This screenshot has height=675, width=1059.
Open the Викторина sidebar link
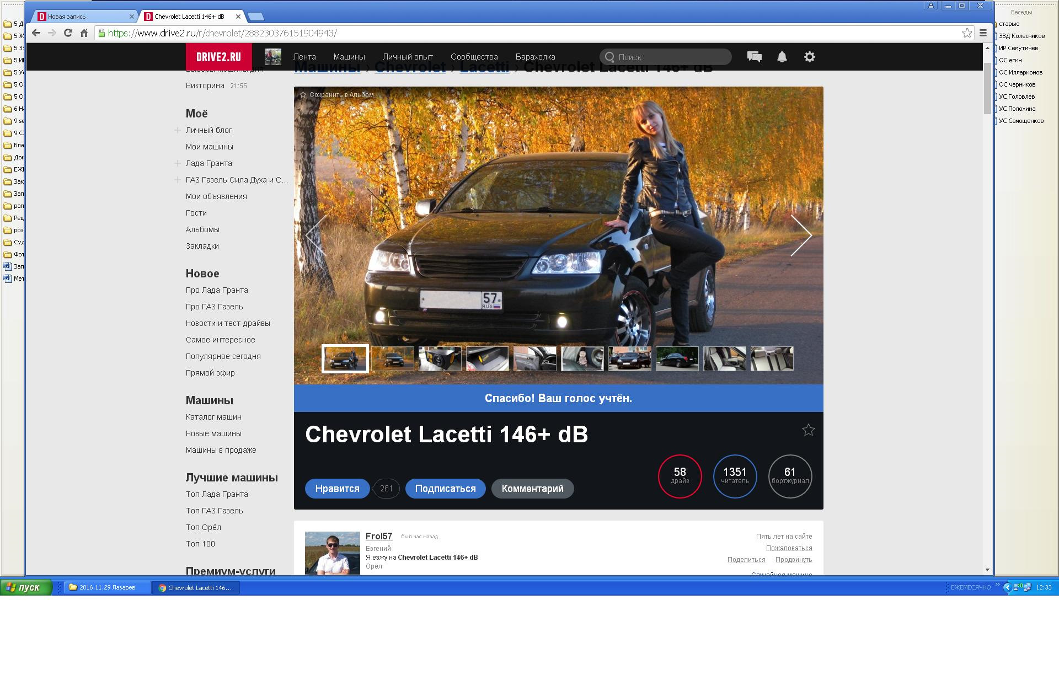click(x=205, y=85)
